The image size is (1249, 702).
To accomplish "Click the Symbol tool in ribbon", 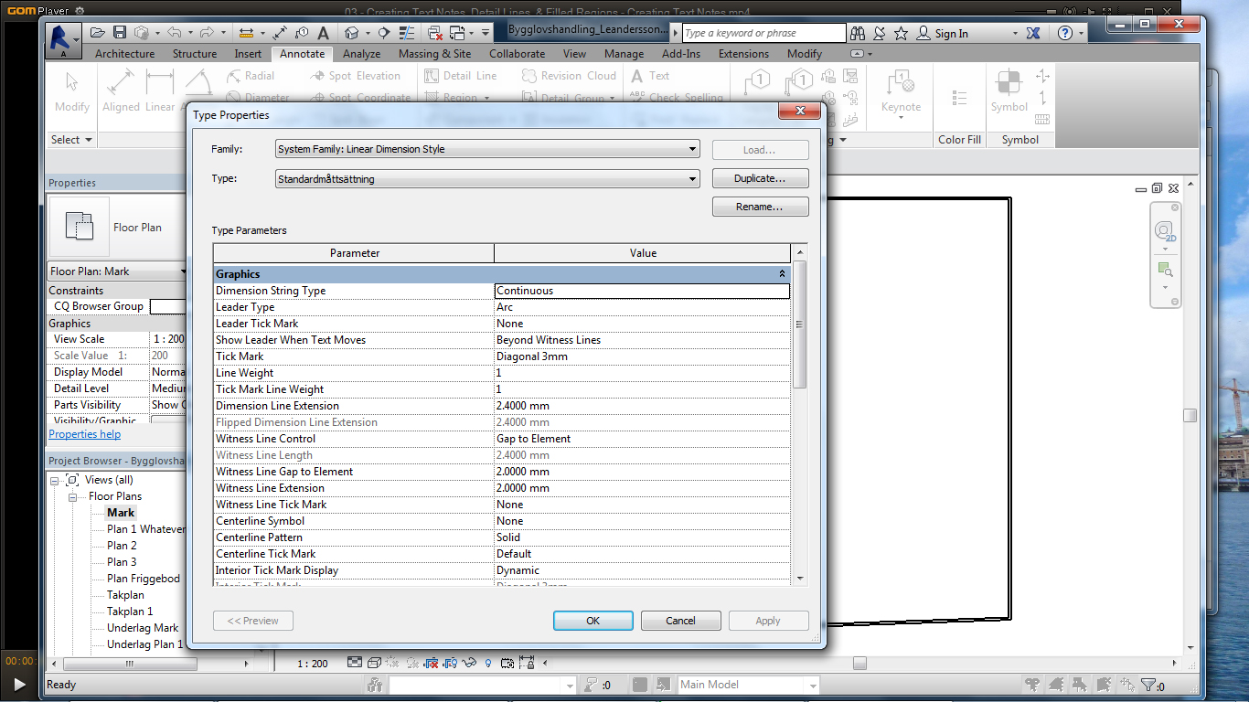I will (x=1009, y=92).
